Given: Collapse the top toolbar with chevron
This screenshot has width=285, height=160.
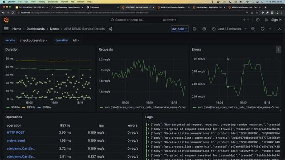Looking at the screenshot, I should pos(279,29).
